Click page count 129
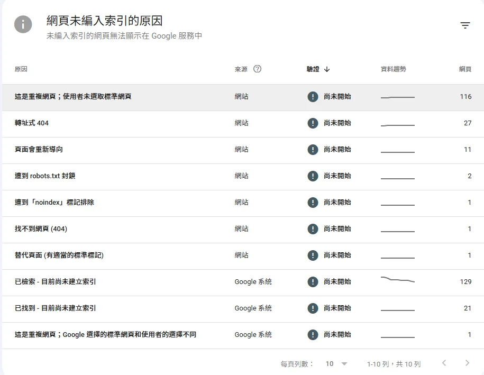 tap(465, 282)
